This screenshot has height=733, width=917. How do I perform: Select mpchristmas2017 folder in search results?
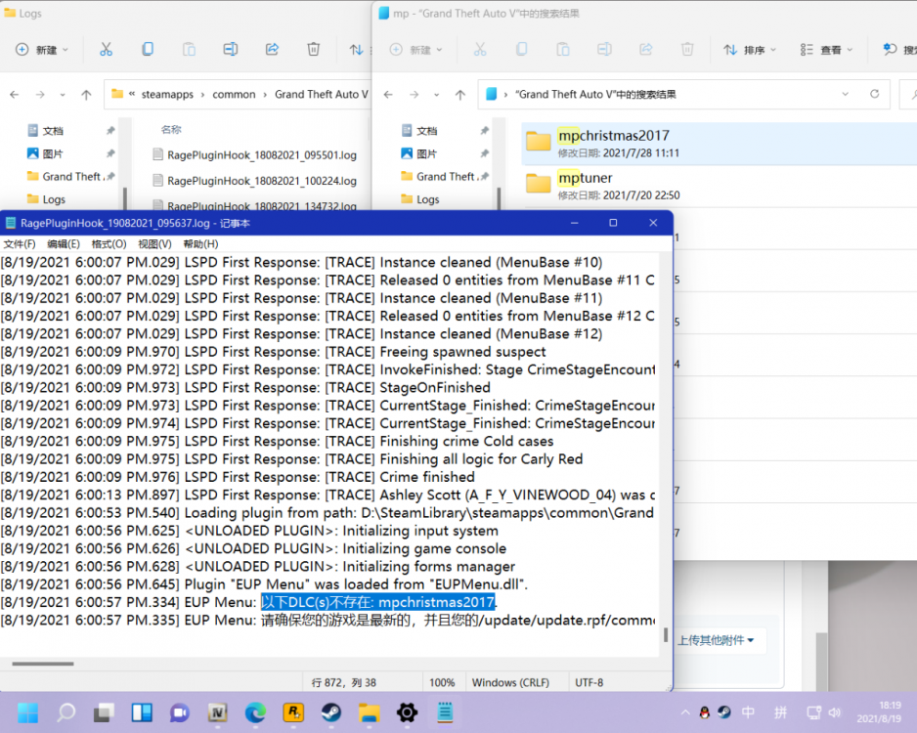tap(720, 144)
